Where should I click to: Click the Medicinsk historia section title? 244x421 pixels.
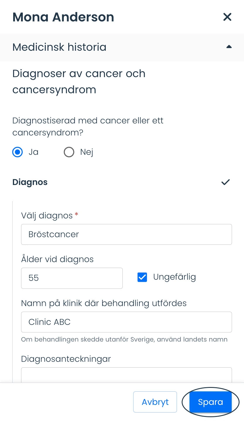pos(59,47)
